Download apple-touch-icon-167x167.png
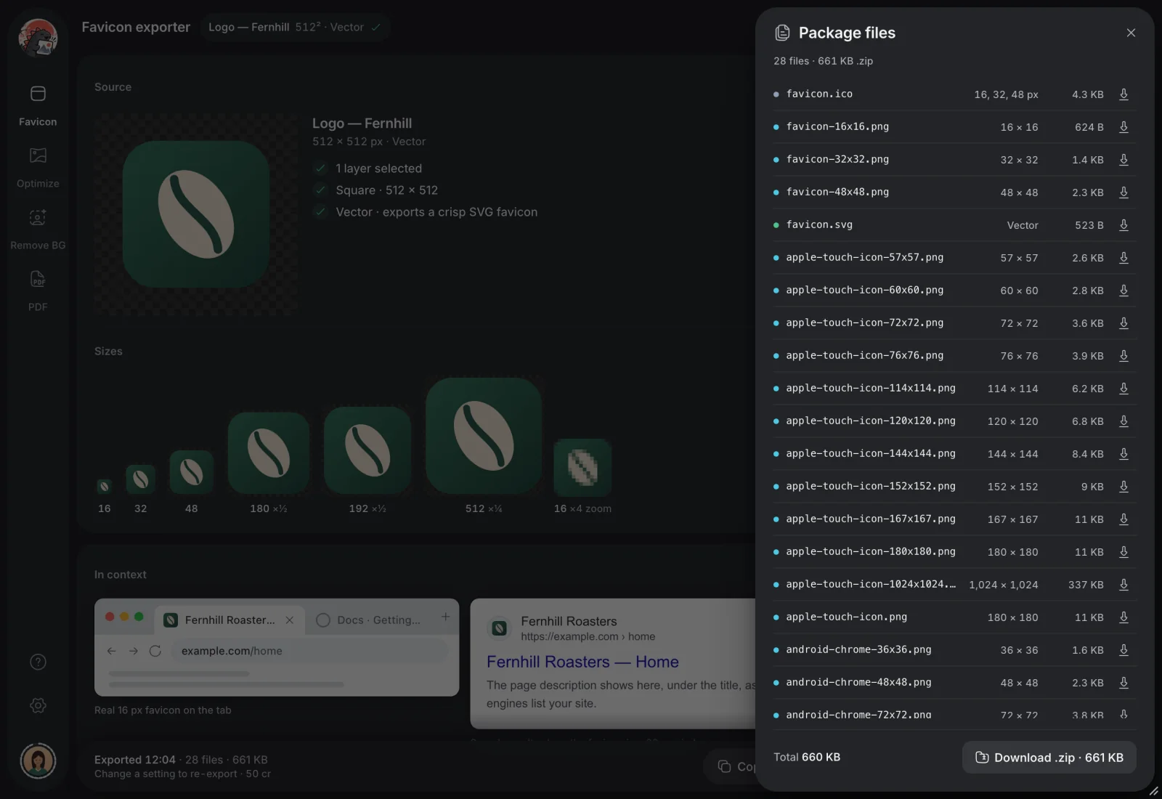 pyautogui.click(x=1124, y=519)
